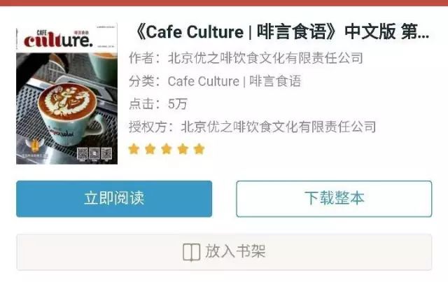Viewport: 448px width, 282px height.
Task: Add book with 放入书架 button
Action: 224,252
